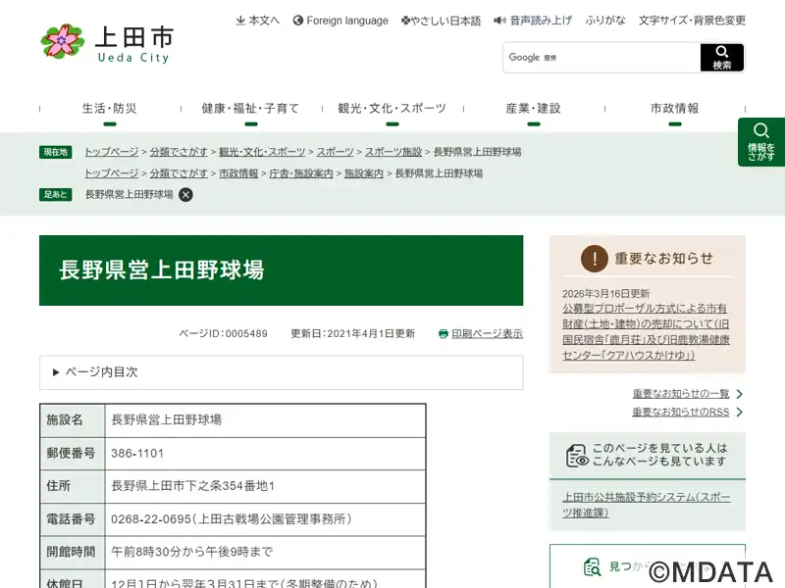The width and height of the screenshot is (785, 588).
Task: Toggle ふりがな furigana display
Action: pyautogui.click(x=605, y=20)
